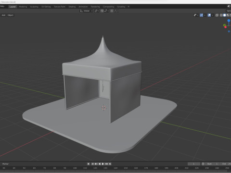Jump to previous keyframe
Image resolution: width=231 pixels, height=173 pixels.
pos(96,164)
